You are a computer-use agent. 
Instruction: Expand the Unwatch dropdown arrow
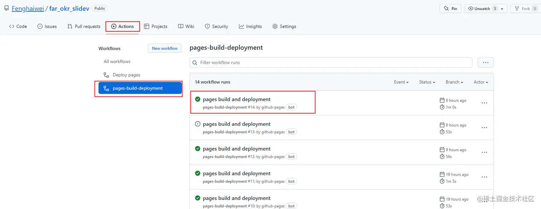[x=502, y=9]
